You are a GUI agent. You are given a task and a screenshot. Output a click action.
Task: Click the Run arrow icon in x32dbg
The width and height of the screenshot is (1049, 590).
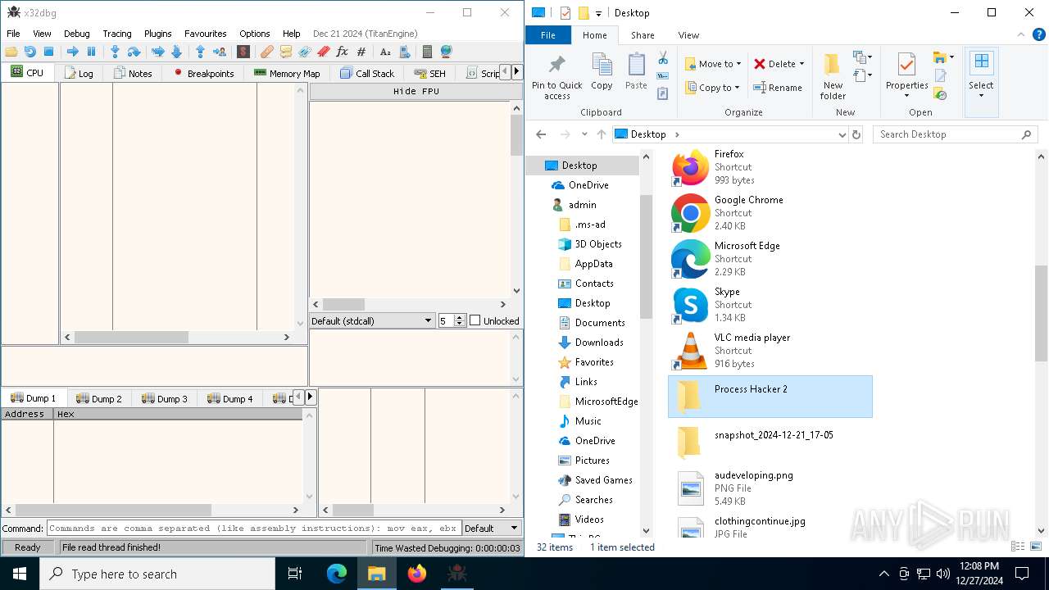(73, 52)
